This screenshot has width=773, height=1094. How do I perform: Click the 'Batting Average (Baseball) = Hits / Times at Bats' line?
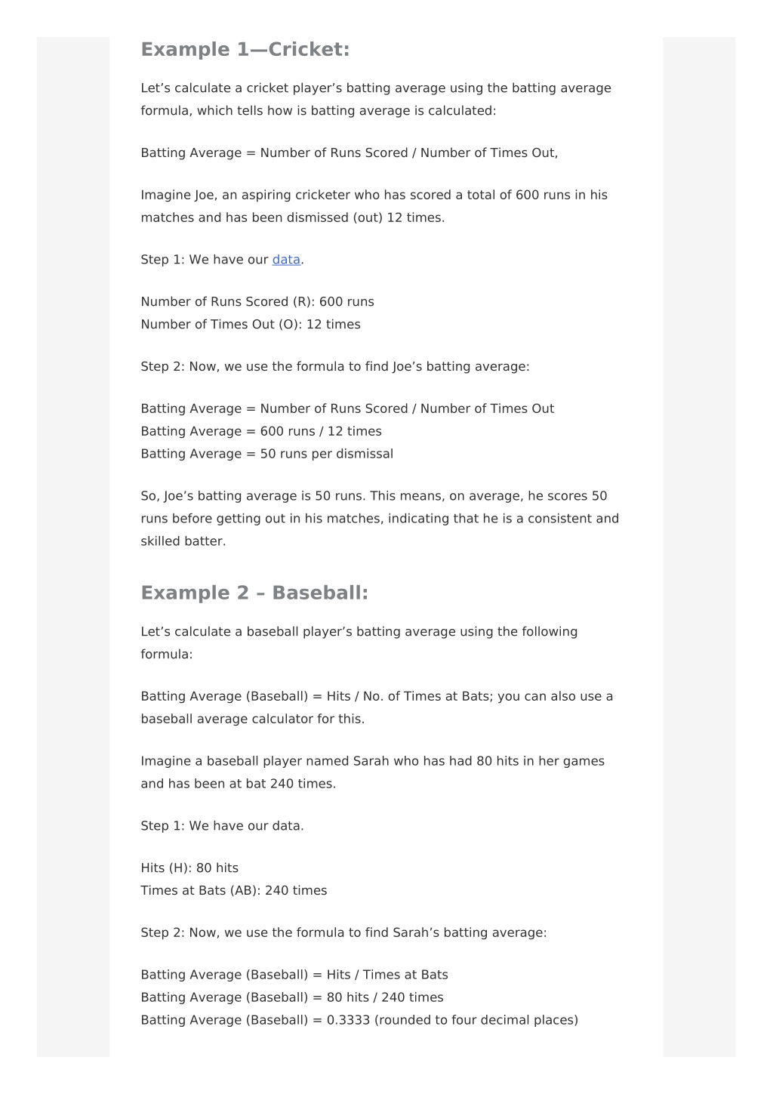(294, 975)
